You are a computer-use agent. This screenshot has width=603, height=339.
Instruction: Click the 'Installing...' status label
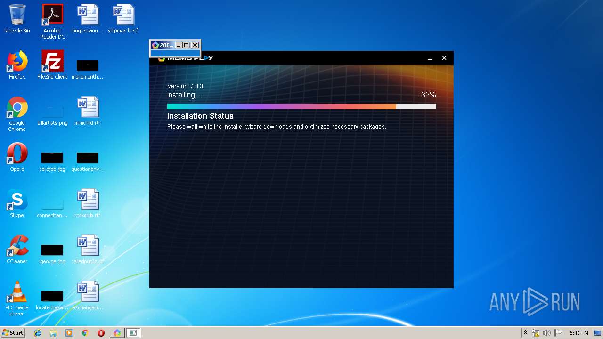pyautogui.click(x=184, y=95)
